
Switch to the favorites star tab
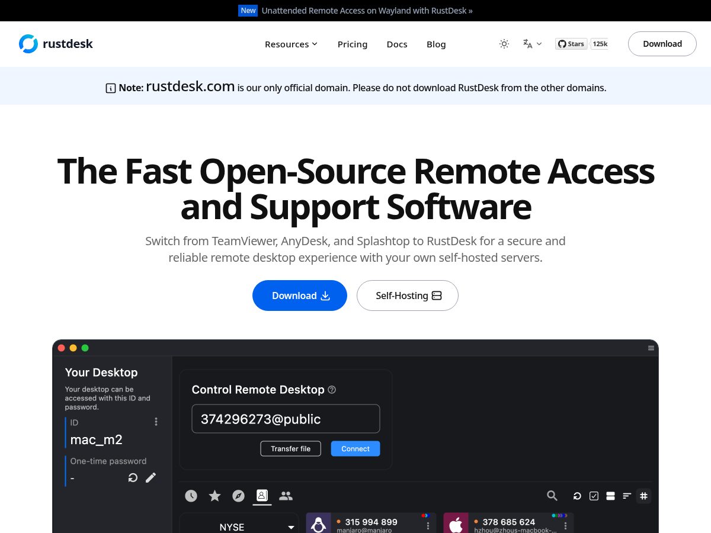[214, 496]
